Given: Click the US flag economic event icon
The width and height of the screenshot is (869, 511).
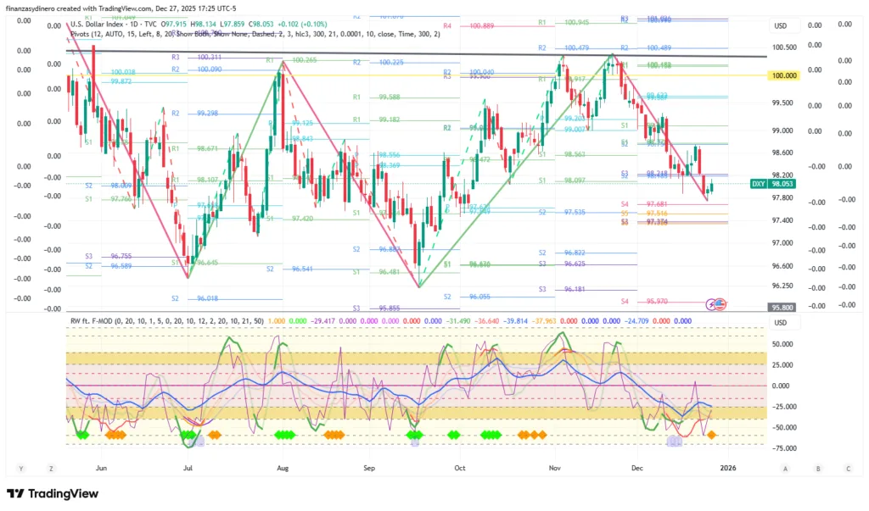Looking at the screenshot, I should tap(720, 303).
